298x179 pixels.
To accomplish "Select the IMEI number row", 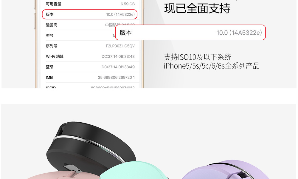I will click(90, 78).
